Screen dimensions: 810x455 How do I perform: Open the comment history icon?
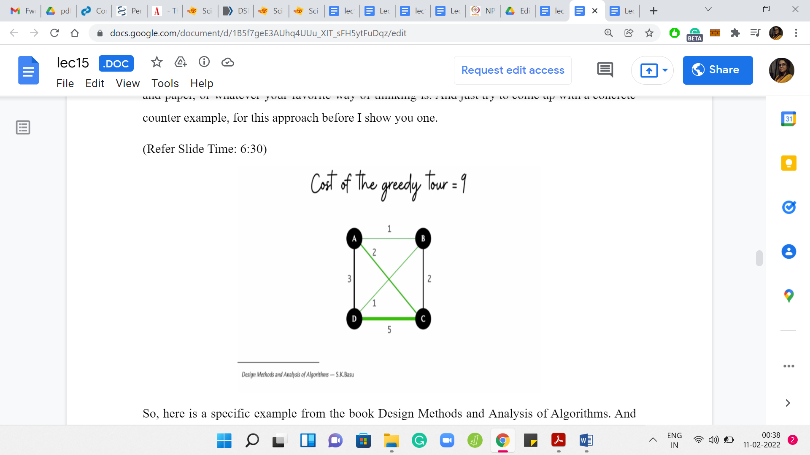coord(605,70)
